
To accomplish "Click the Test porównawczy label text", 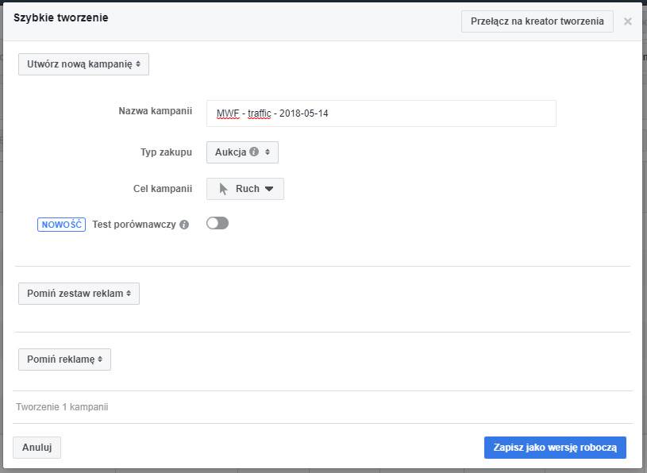I will tap(133, 225).
